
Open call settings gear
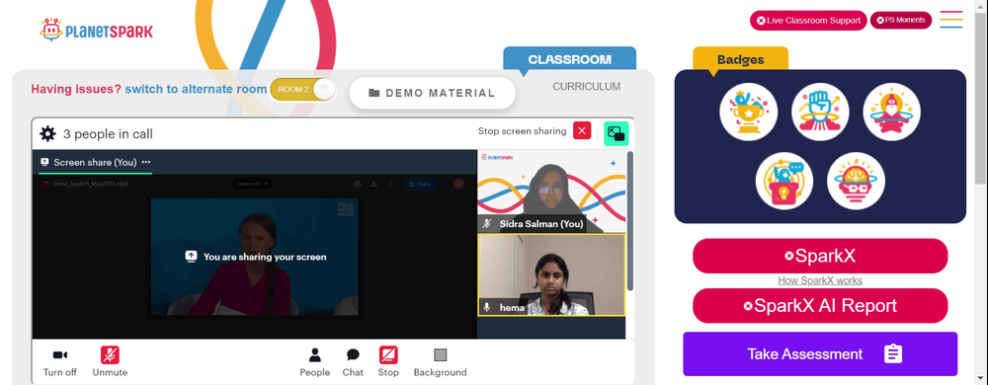pos(47,133)
